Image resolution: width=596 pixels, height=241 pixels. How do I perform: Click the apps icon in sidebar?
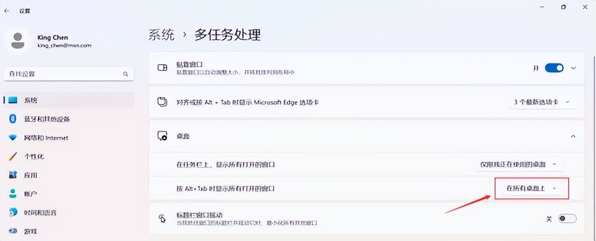click(x=13, y=175)
